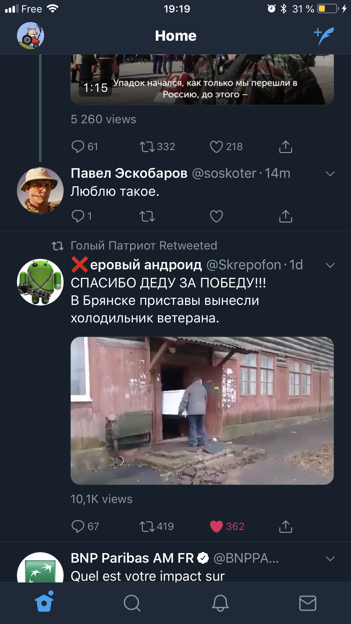This screenshot has width=351, height=624.
Task: Open profile avatar with tractor picture
Action: coord(31,36)
